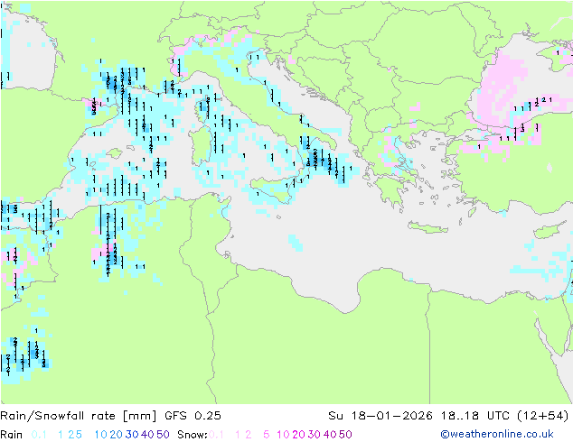Click the '18..18 UTC' time text

475,416
